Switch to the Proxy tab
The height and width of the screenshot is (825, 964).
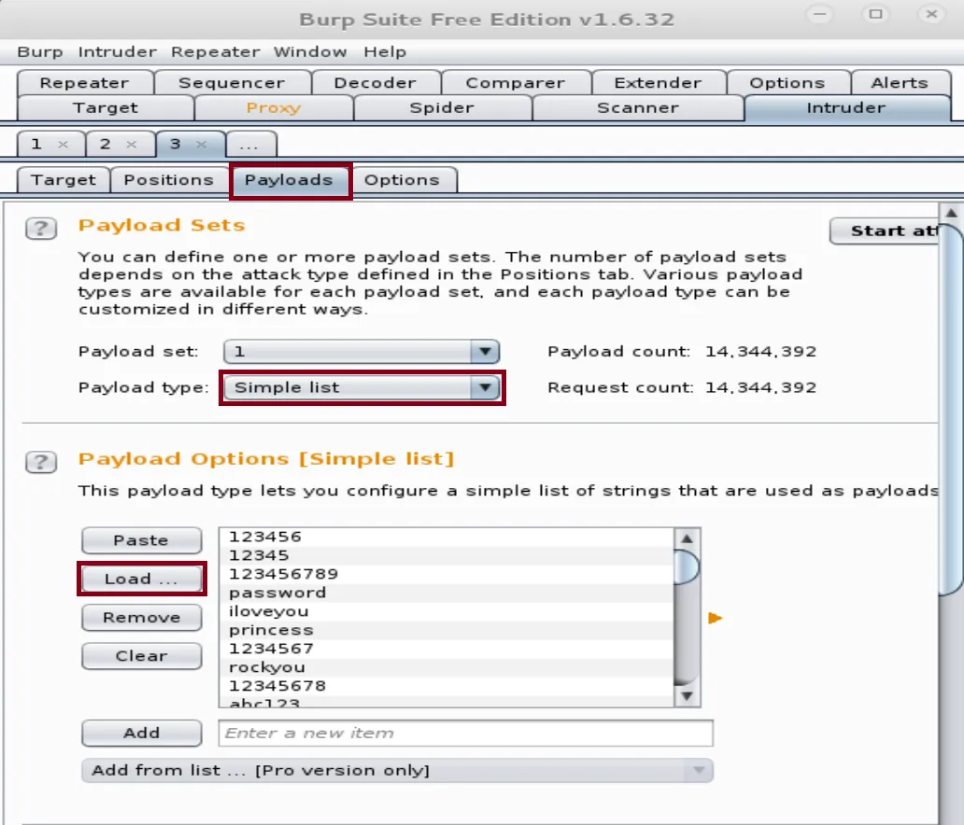(274, 108)
